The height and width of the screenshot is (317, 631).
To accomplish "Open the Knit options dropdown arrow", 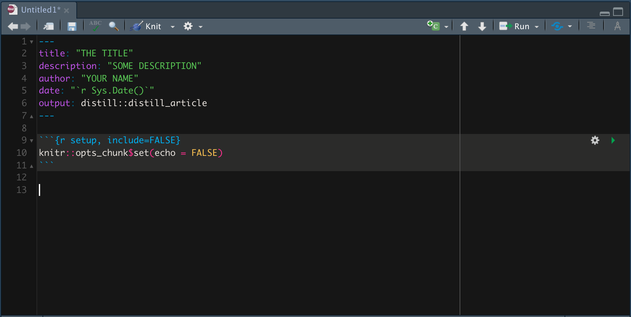I will pos(173,27).
